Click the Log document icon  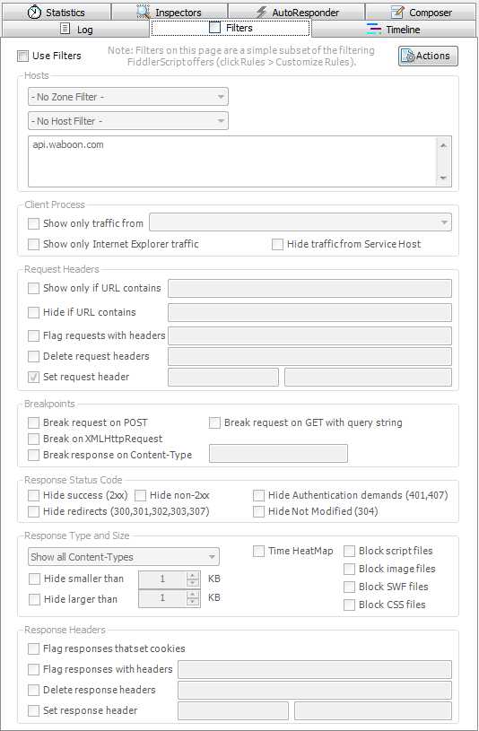click(x=65, y=29)
